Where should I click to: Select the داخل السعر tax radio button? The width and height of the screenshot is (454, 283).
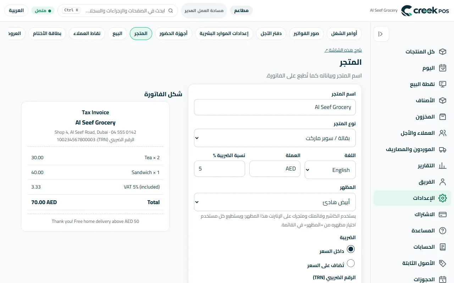pos(350,249)
